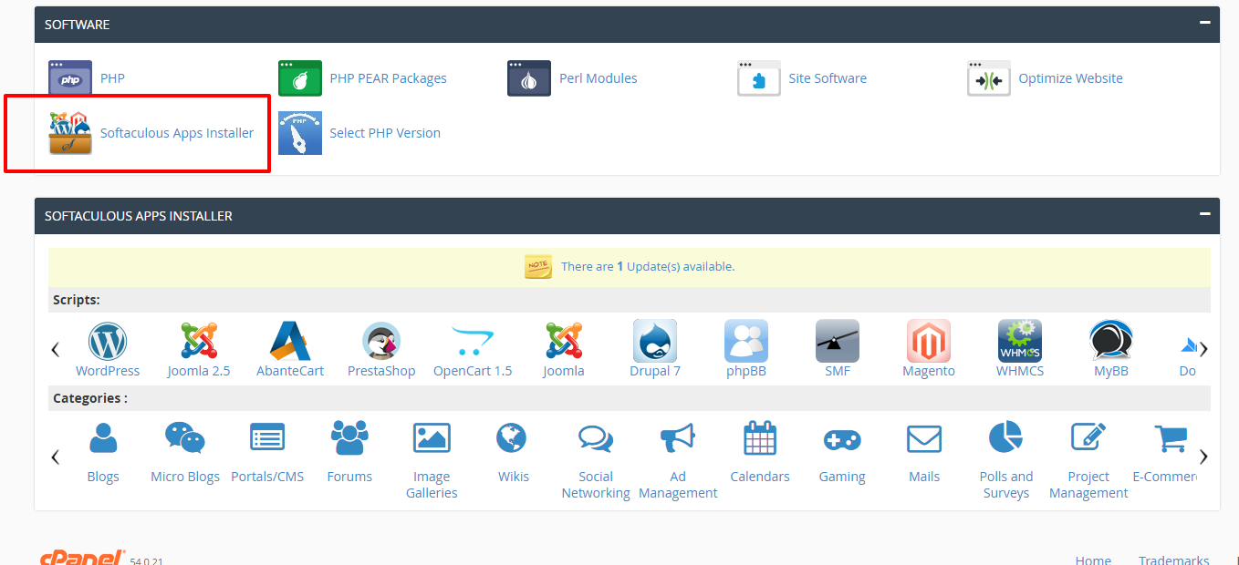Viewport: 1239px width, 565px height.
Task: Click the PHP PEAR Packages link
Action: (x=389, y=78)
